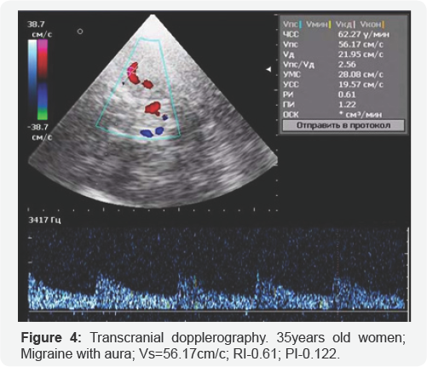Image resolution: width=427 pixels, height=367 pixels.
Task: Click the ОСК row value см³/мин
Action: tap(360, 115)
